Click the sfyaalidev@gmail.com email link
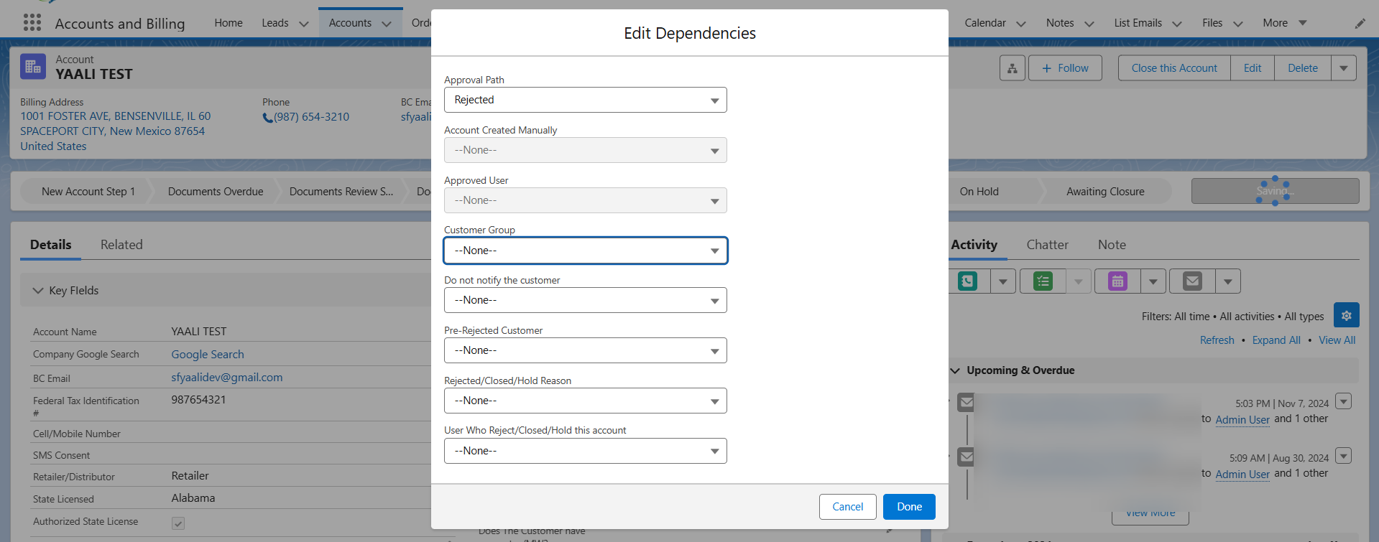 tap(226, 378)
